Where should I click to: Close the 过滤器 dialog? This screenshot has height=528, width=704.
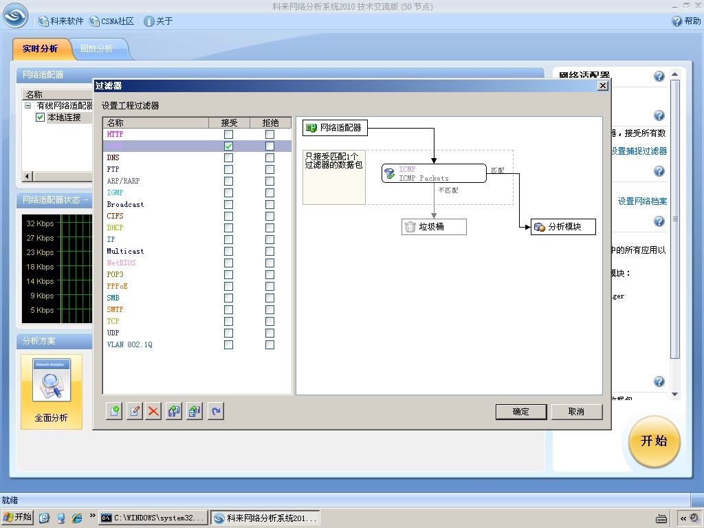[604, 86]
